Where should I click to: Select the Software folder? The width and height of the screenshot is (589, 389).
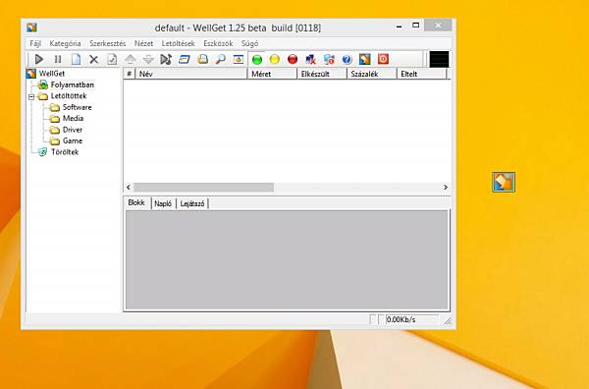(77, 107)
